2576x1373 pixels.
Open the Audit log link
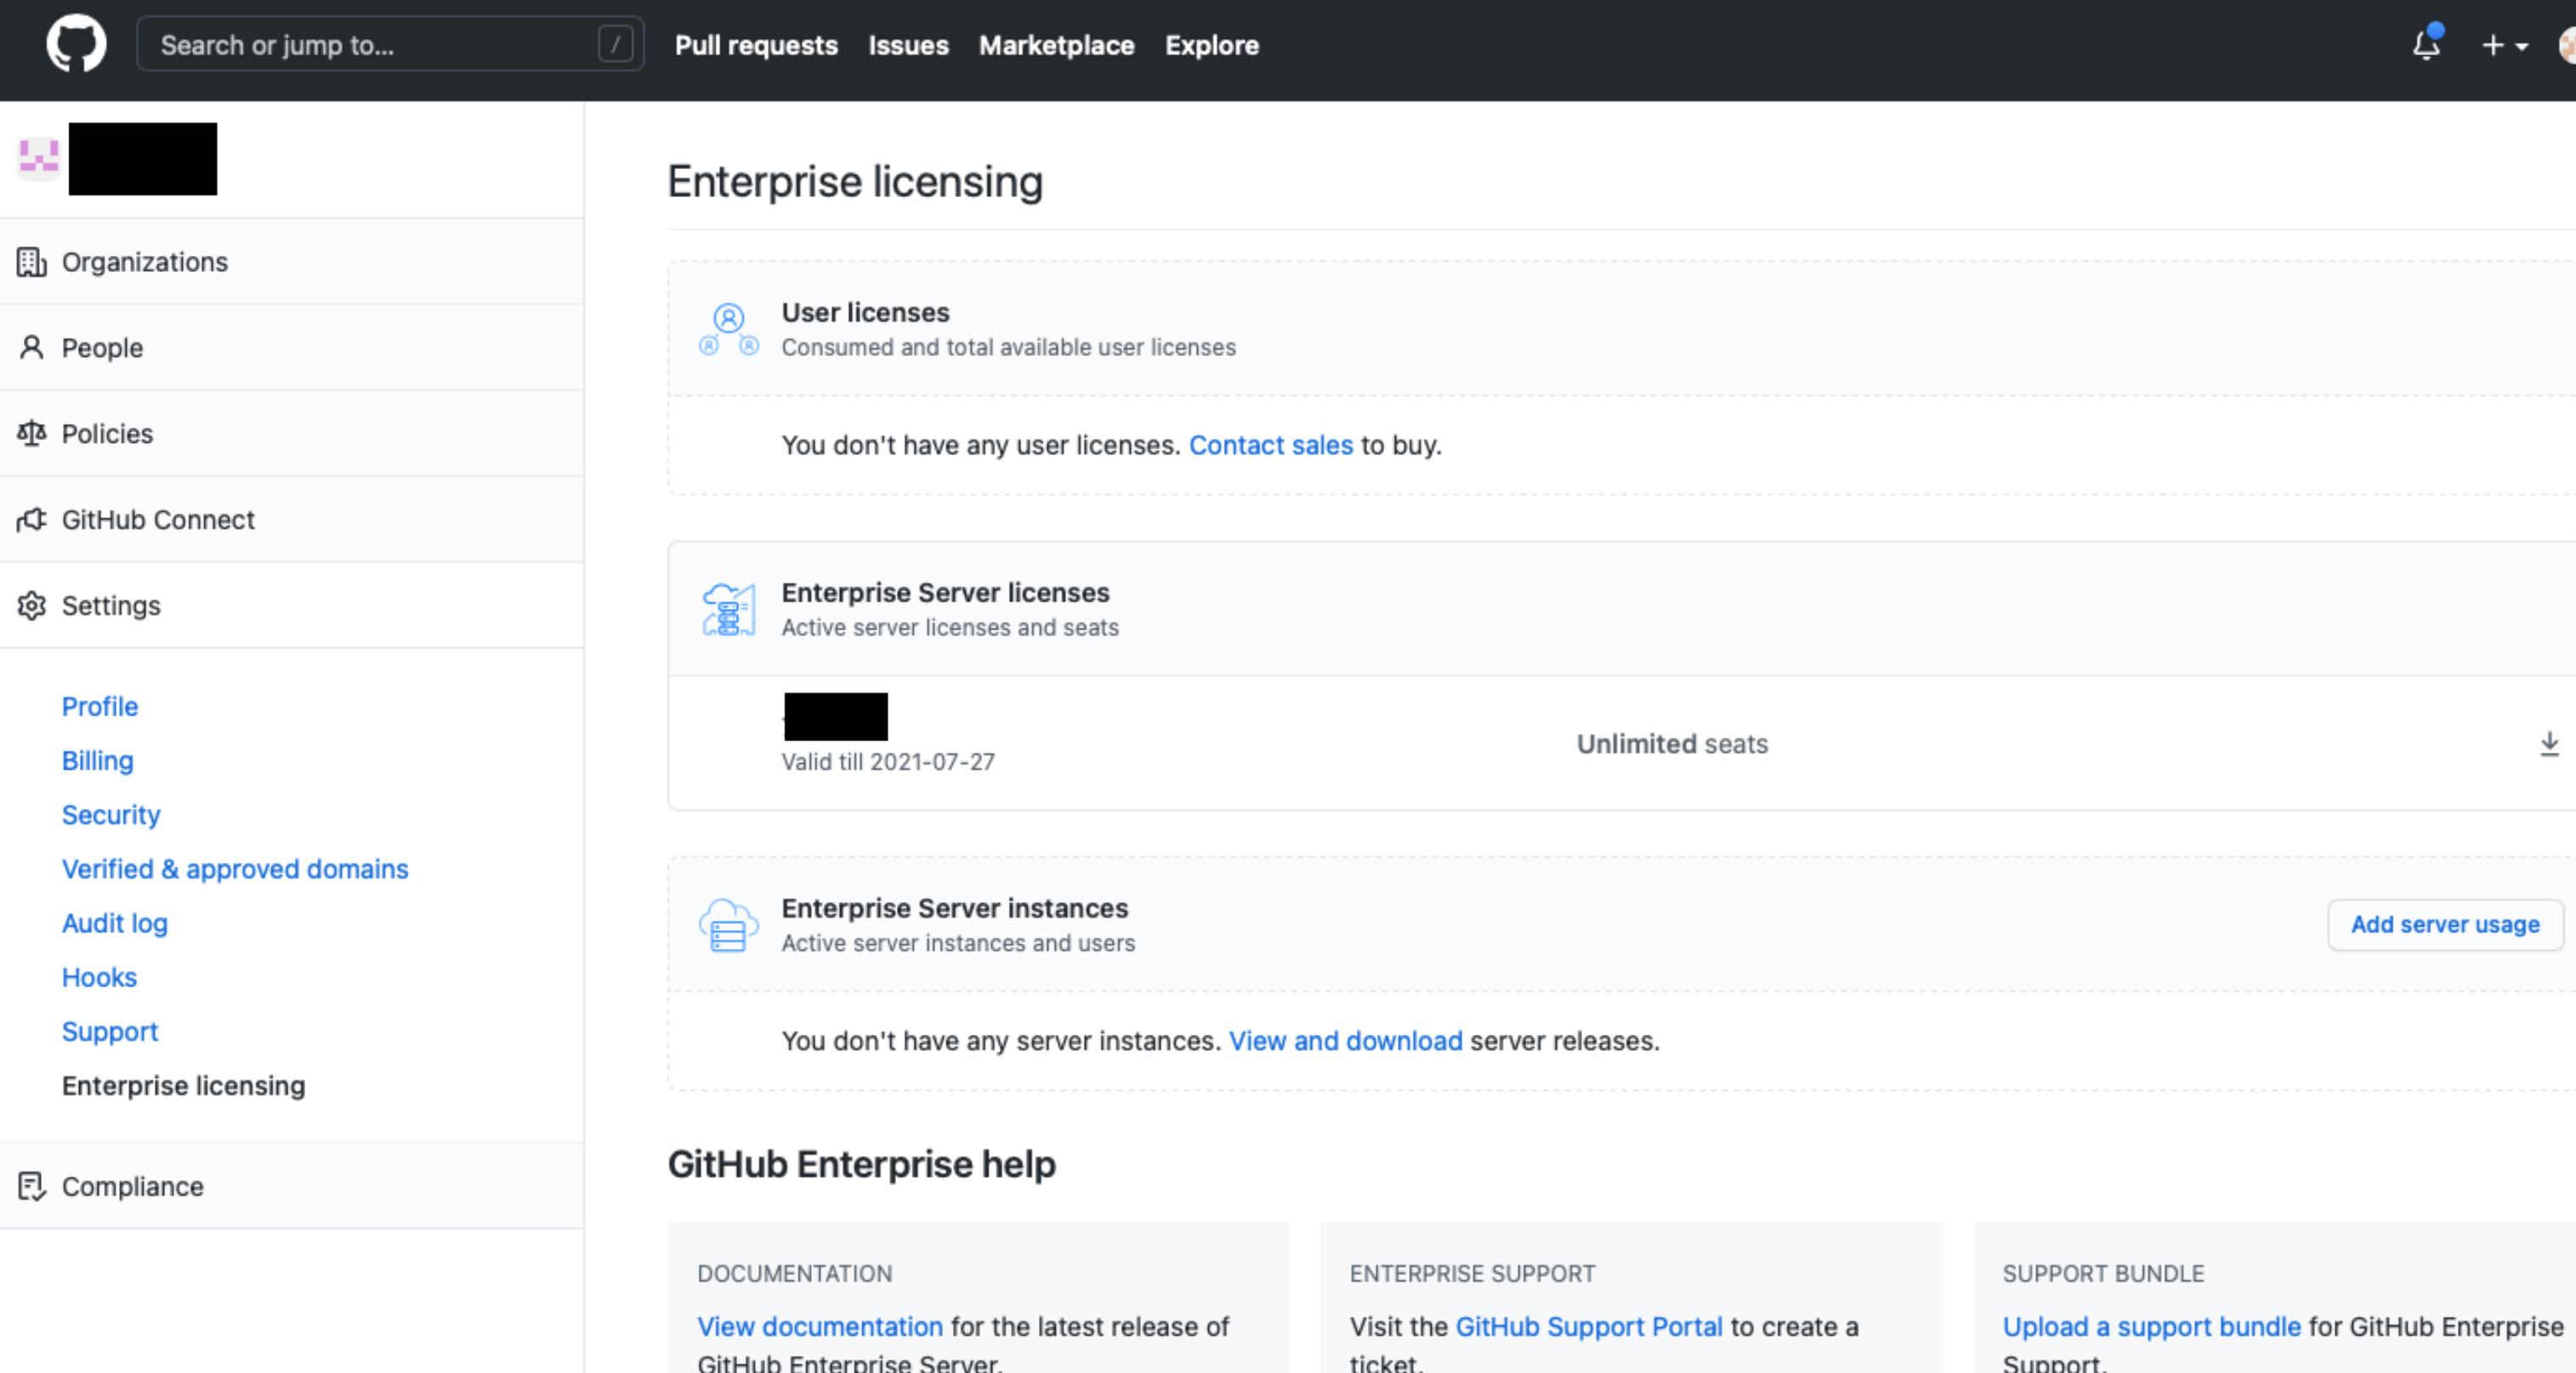pos(115,924)
